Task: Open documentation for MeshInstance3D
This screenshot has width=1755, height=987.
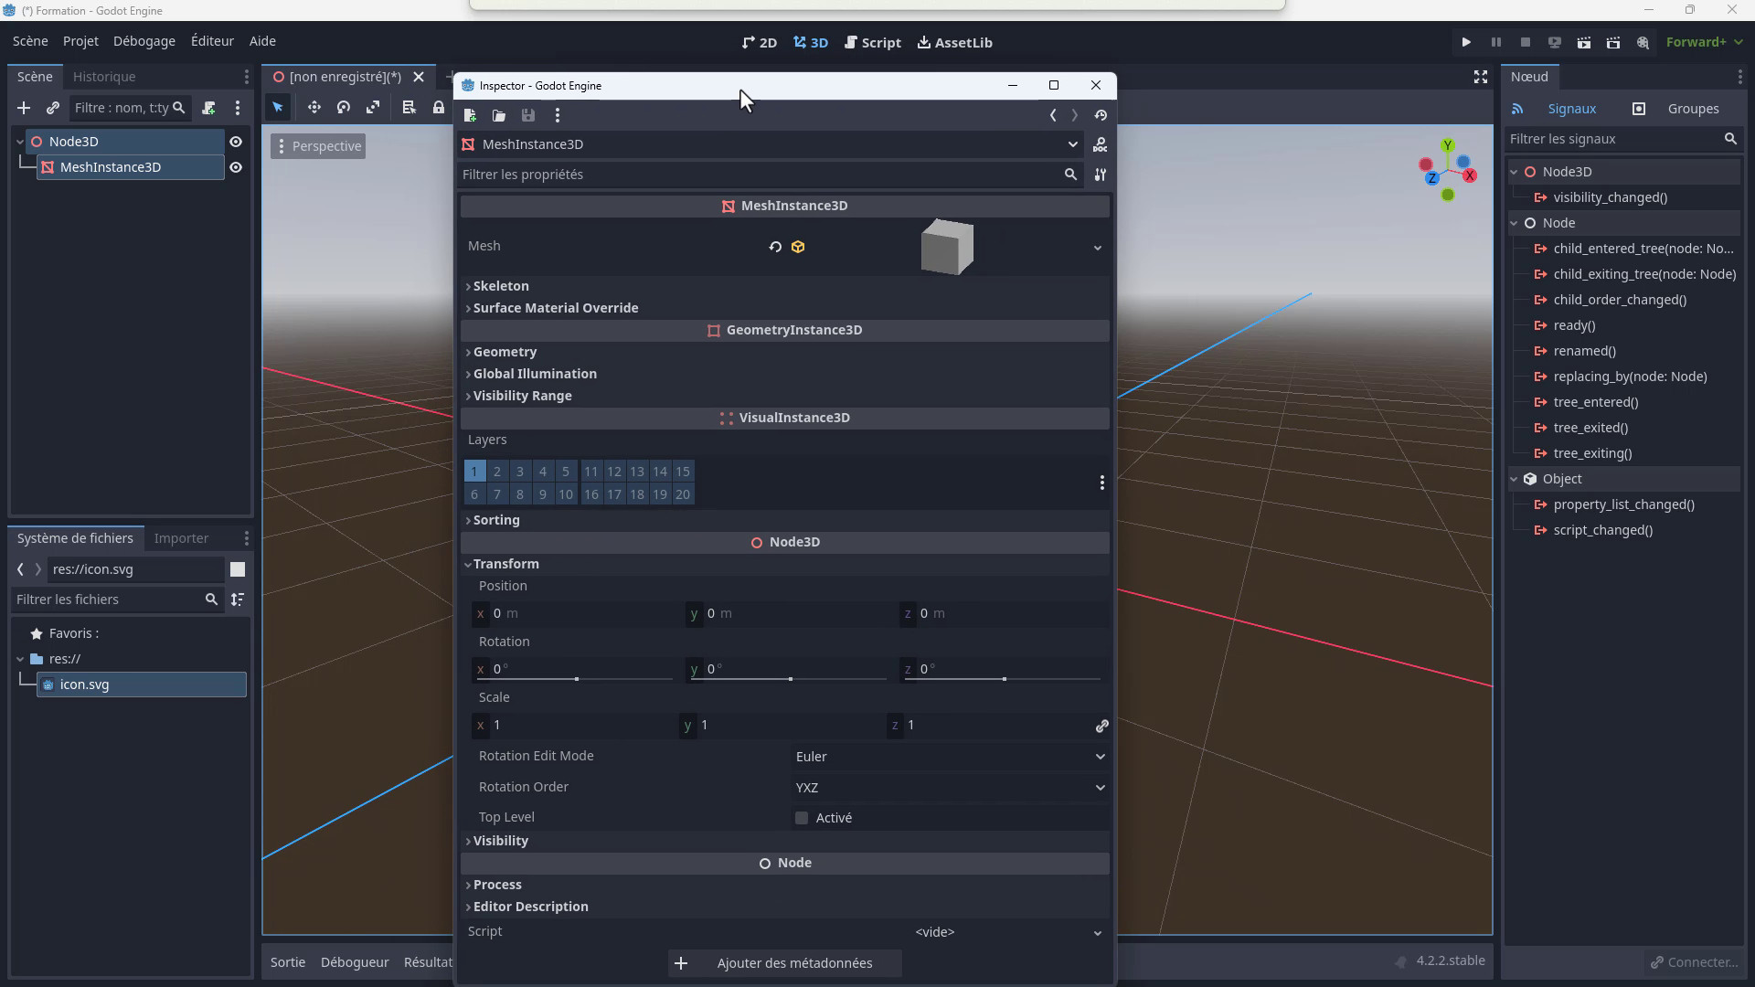Action: (x=1101, y=144)
